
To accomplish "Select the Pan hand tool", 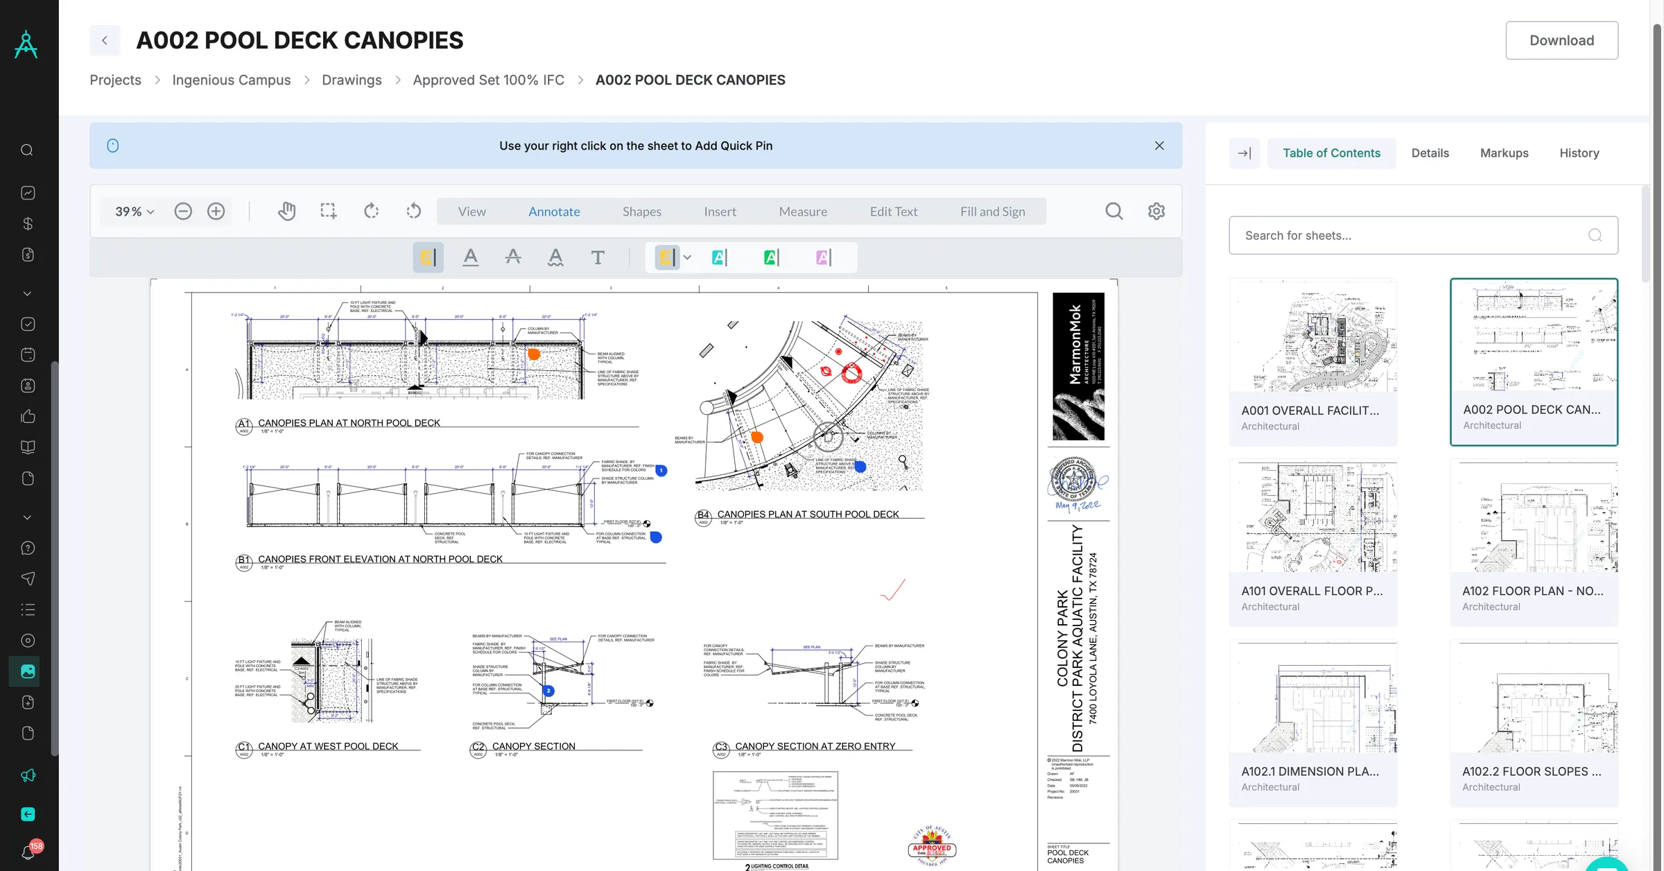I will (286, 211).
